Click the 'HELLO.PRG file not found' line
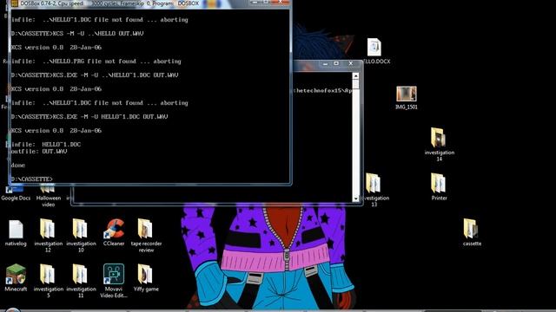556x312 pixels. 96,62
